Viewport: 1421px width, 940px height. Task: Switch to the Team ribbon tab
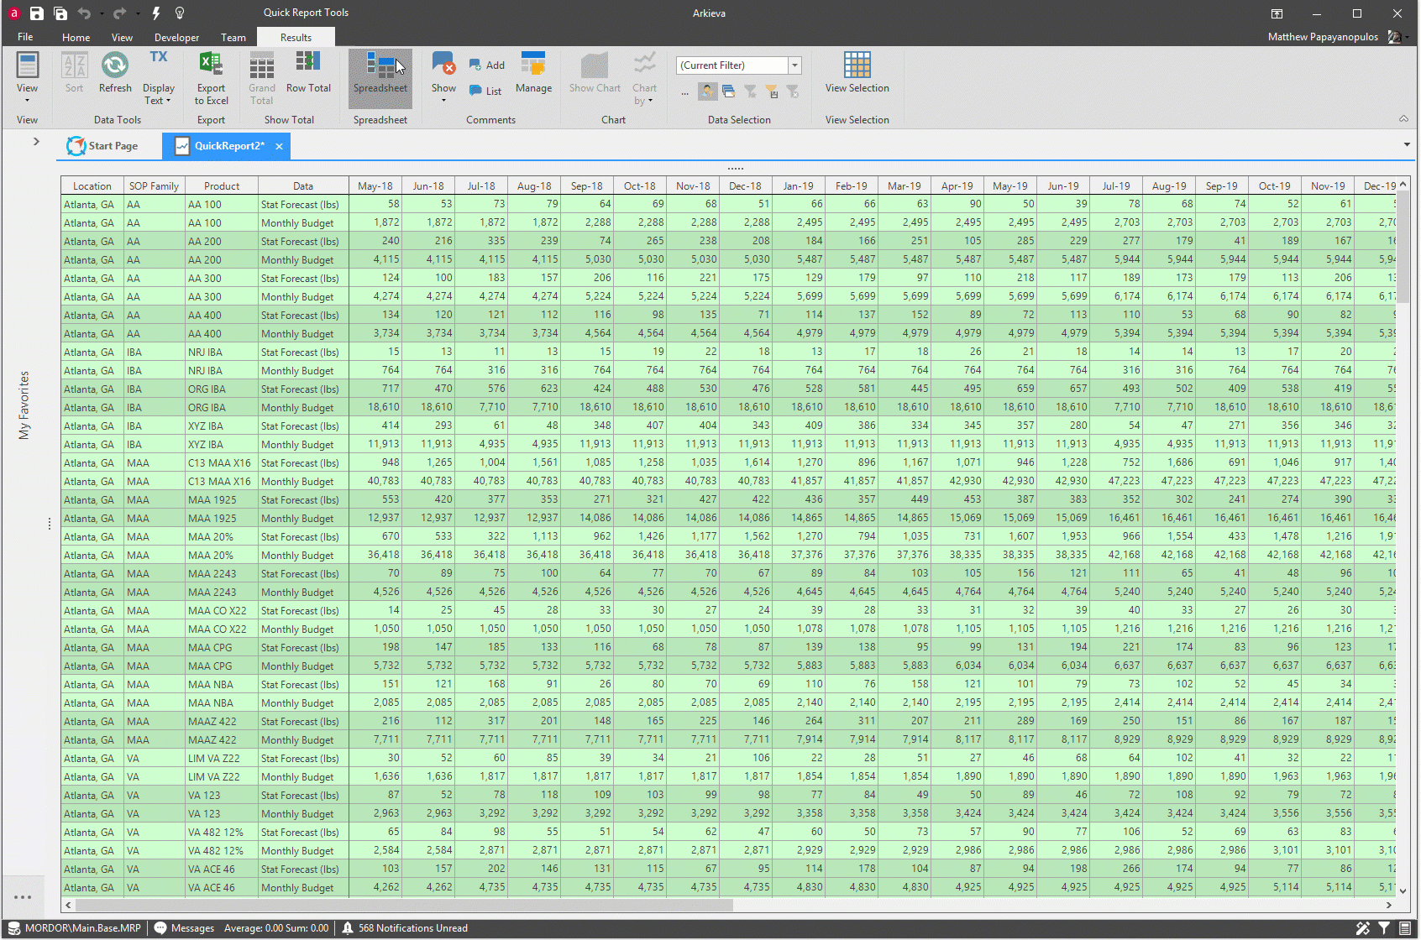[233, 37]
